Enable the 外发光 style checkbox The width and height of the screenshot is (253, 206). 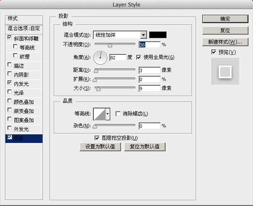[9, 128]
